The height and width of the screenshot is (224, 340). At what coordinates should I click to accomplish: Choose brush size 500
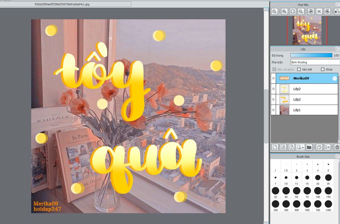(307, 206)
